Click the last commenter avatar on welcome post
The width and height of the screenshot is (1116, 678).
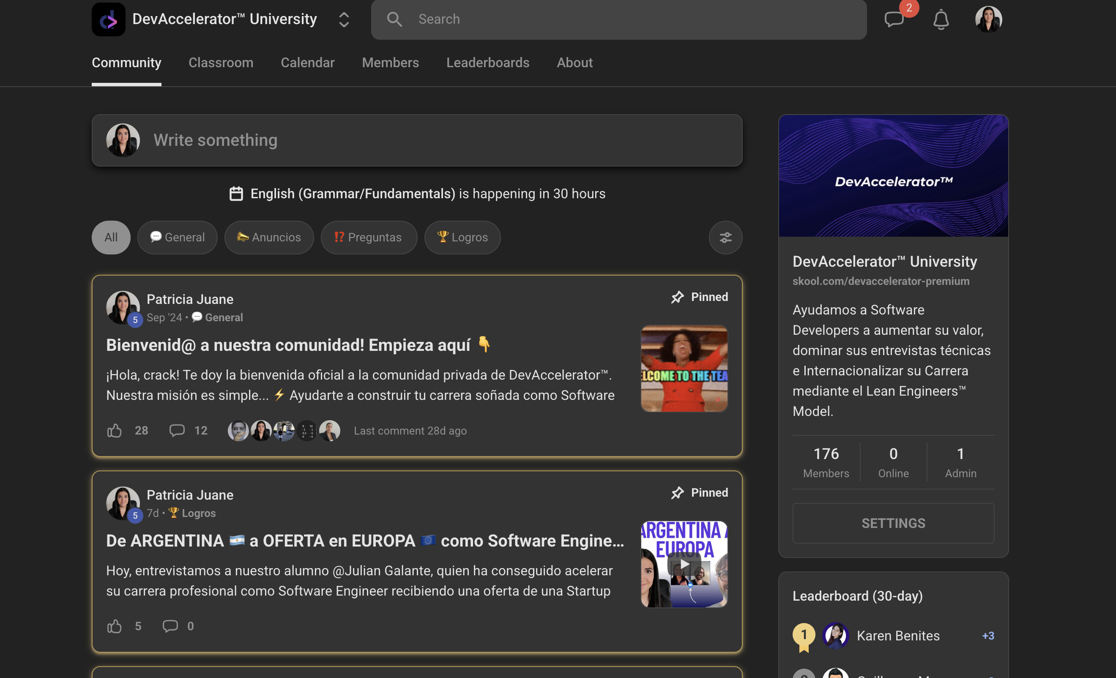tap(329, 430)
